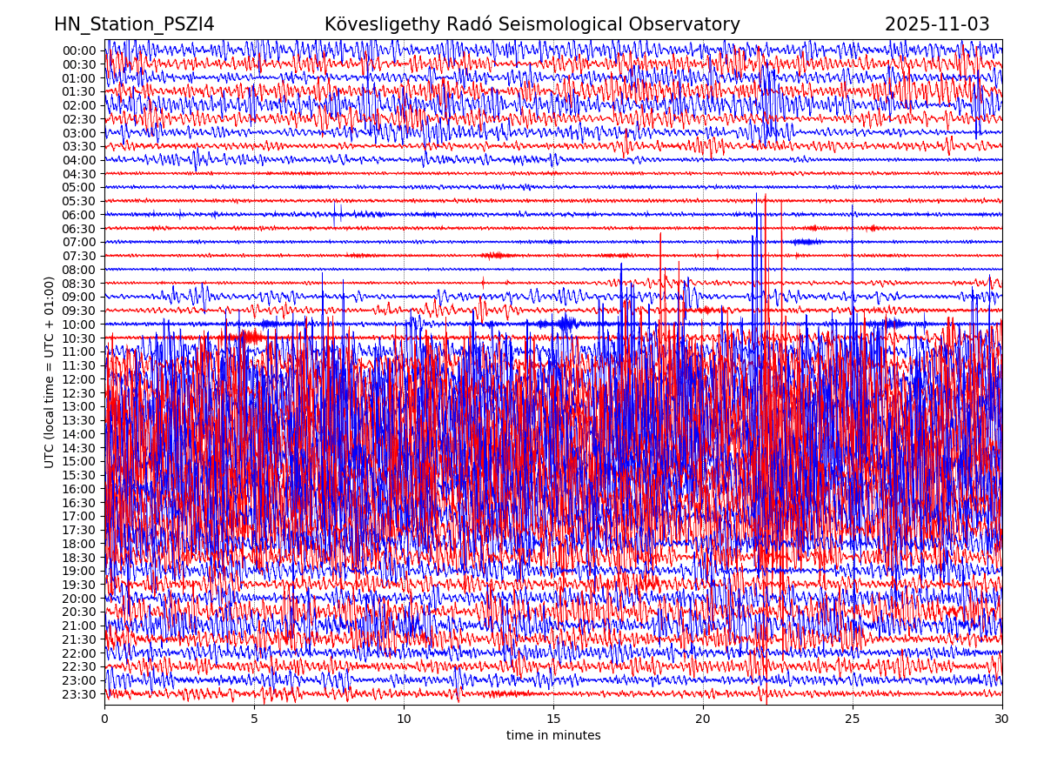Viewport: 1044px width, 783px height.
Task: Select the 08:00 time row label
Action: coord(79,270)
